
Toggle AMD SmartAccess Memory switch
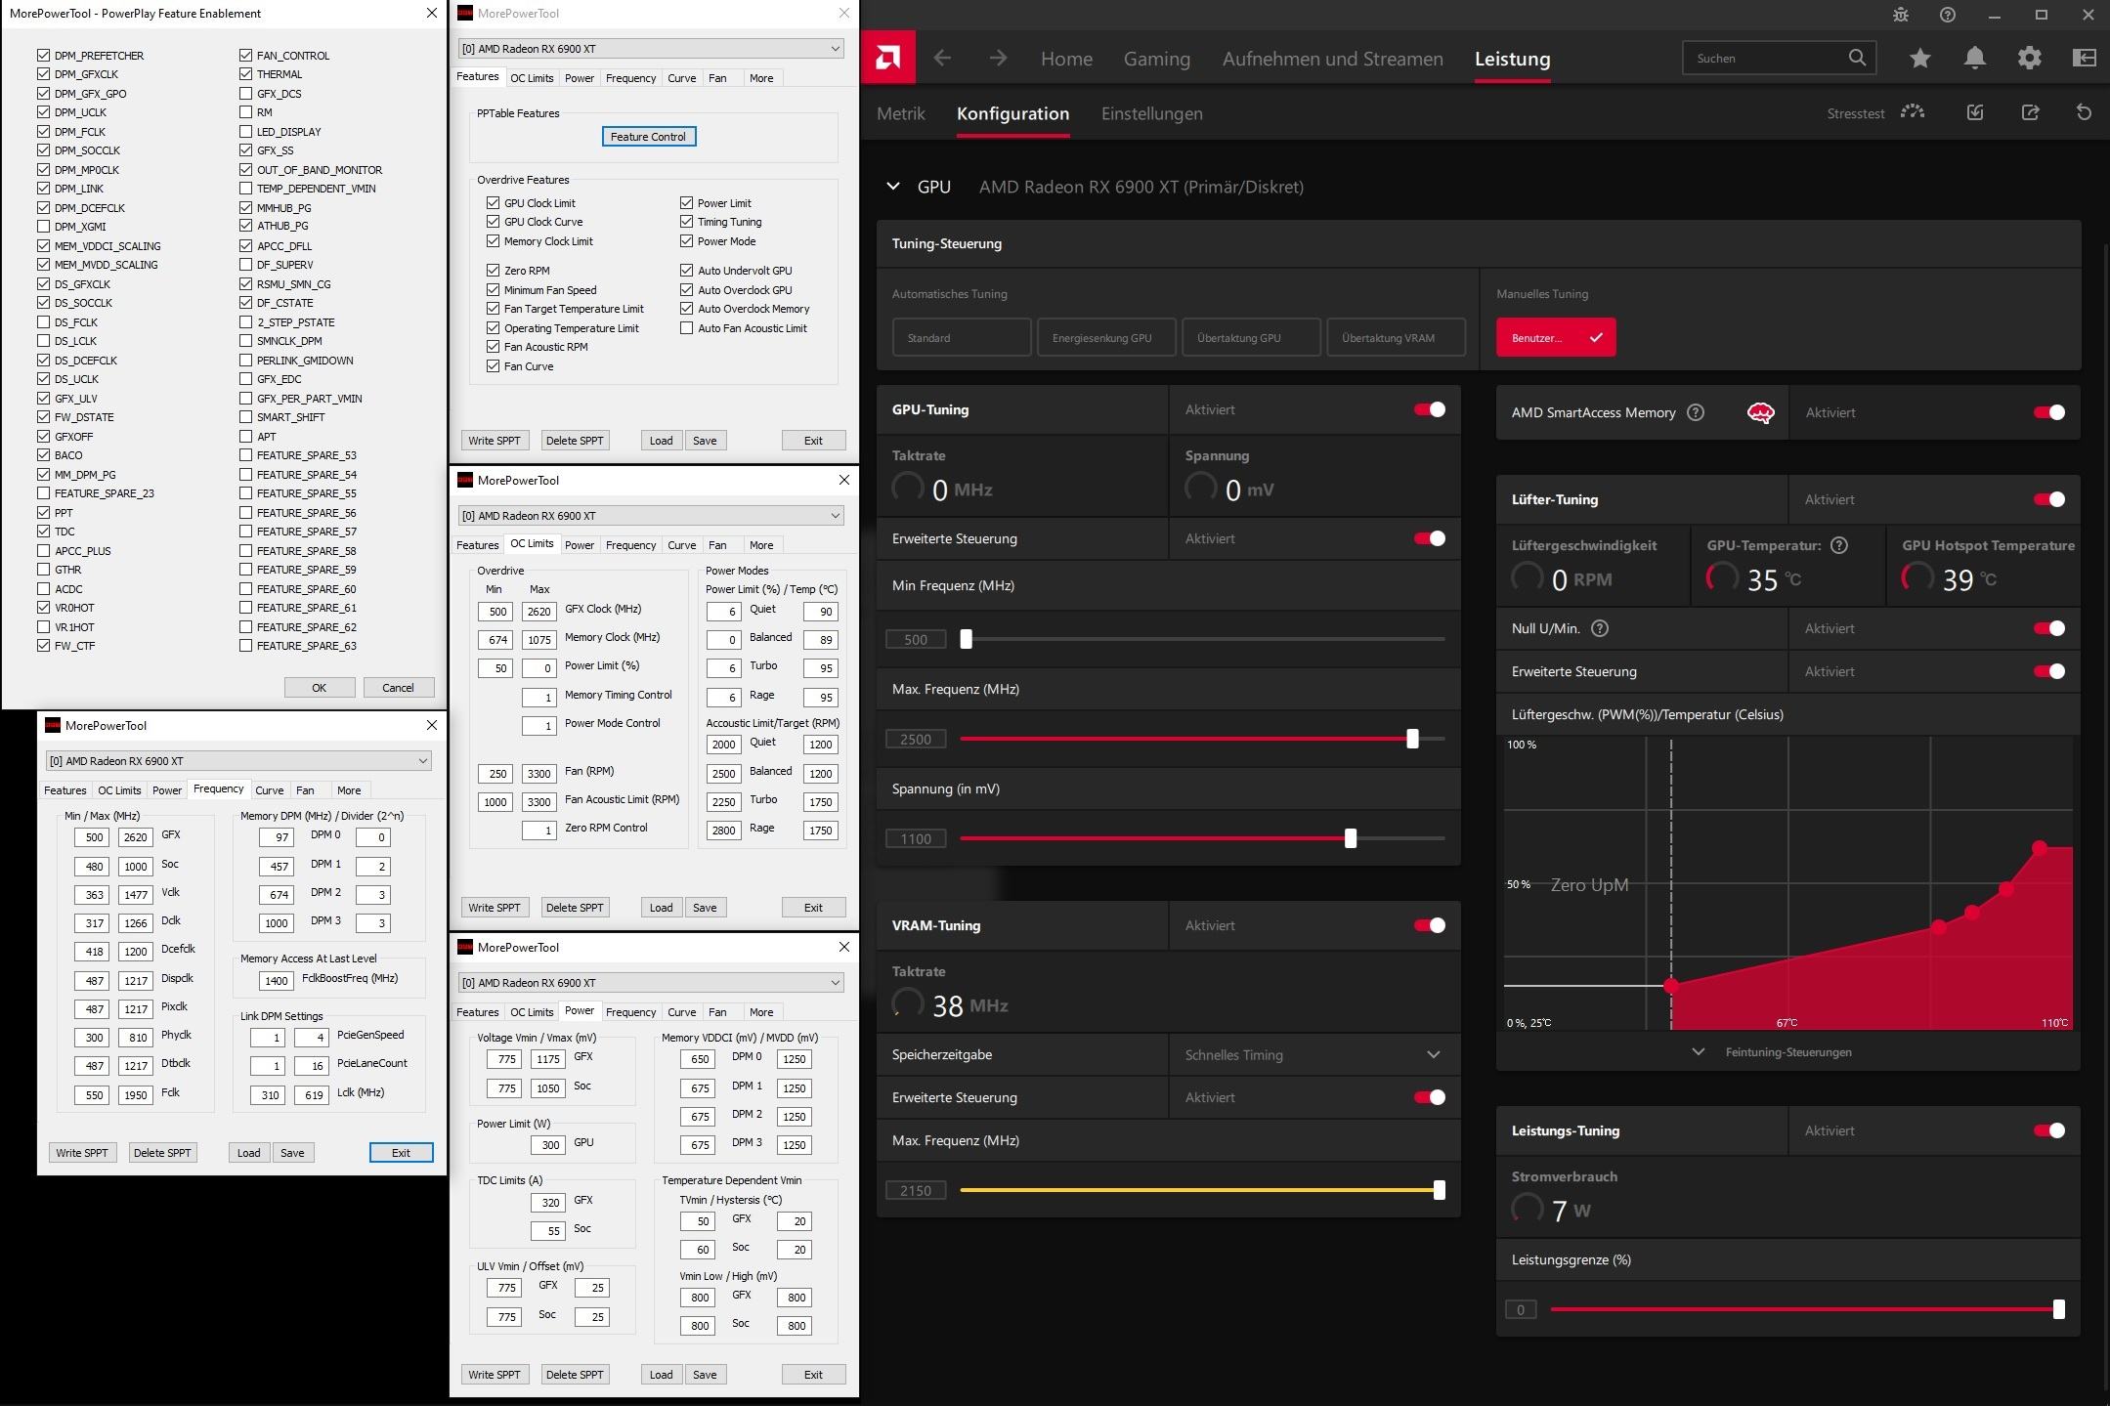coord(2049,412)
